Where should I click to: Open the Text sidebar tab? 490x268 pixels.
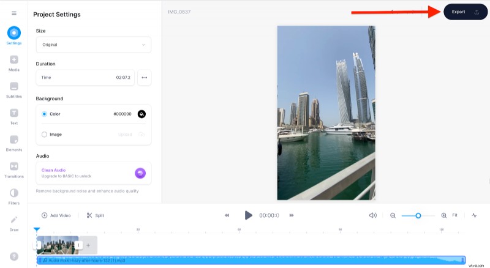pos(14,116)
